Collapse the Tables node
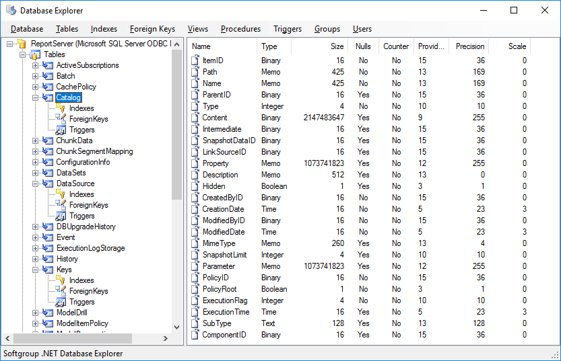This screenshot has height=361, width=561. 22,54
